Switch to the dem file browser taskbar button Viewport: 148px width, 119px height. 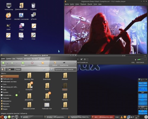(x=103, y=117)
